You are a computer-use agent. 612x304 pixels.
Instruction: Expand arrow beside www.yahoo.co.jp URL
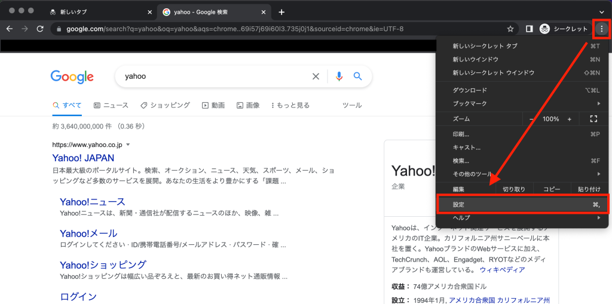[x=128, y=145]
